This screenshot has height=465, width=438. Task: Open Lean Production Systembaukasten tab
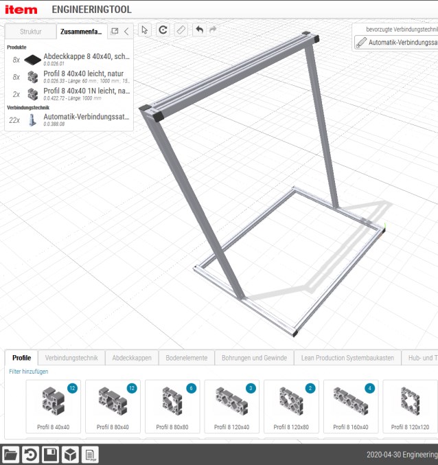click(347, 358)
